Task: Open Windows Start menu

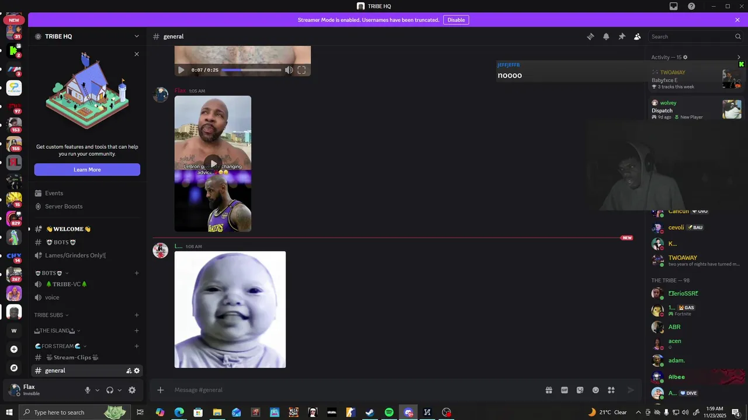Action: tap(9, 412)
